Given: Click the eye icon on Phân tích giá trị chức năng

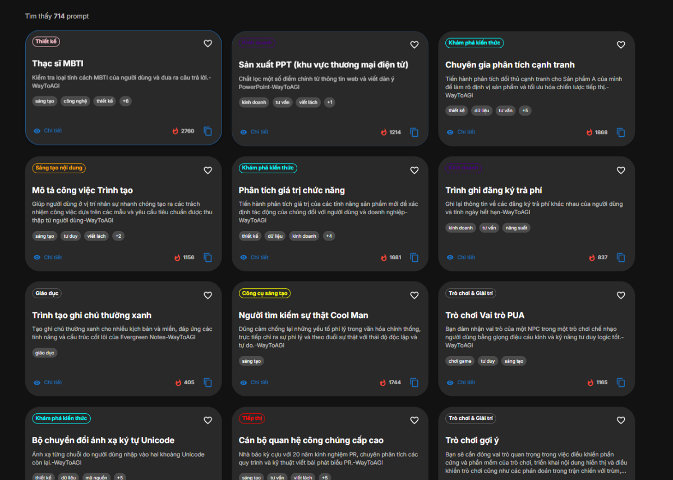Looking at the screenshot, I should [242, 257].
